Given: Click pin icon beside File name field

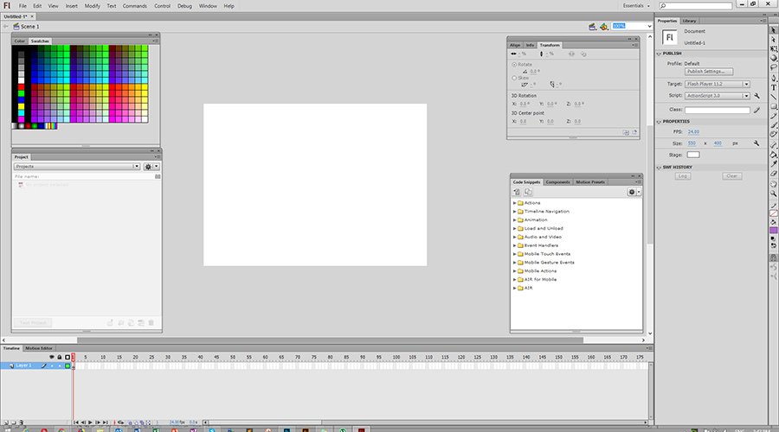Looking at the screenshot, I should 158,176.
